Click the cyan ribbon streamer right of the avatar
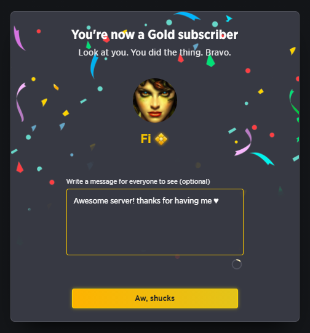This screenshot has height=333, width=310. click(263, 158)
